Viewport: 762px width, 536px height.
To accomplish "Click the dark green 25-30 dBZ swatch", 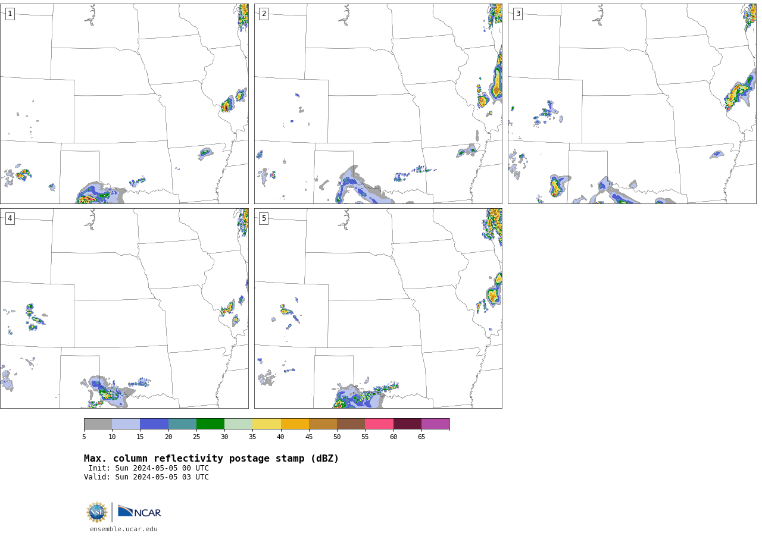I will coord(210,424).
